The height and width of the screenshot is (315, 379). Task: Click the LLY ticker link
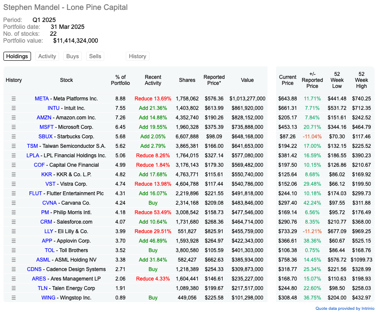point(49,231)
